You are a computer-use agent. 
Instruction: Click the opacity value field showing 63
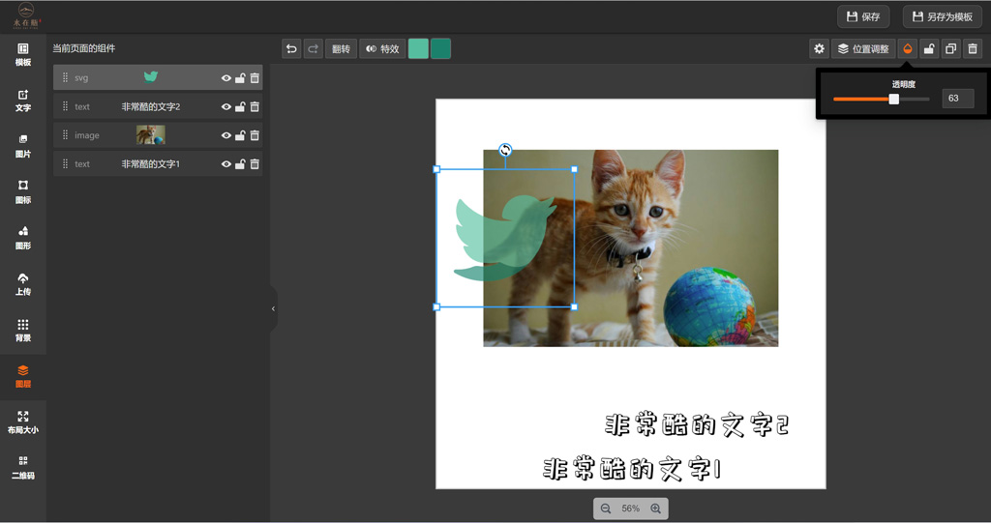(x=958, y=98)
